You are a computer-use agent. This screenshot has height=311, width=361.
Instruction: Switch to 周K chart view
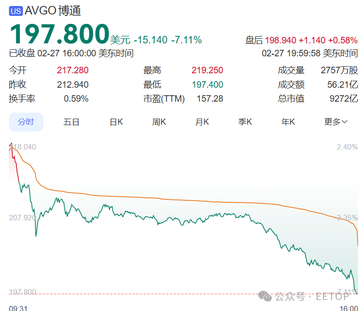point(159,122)
